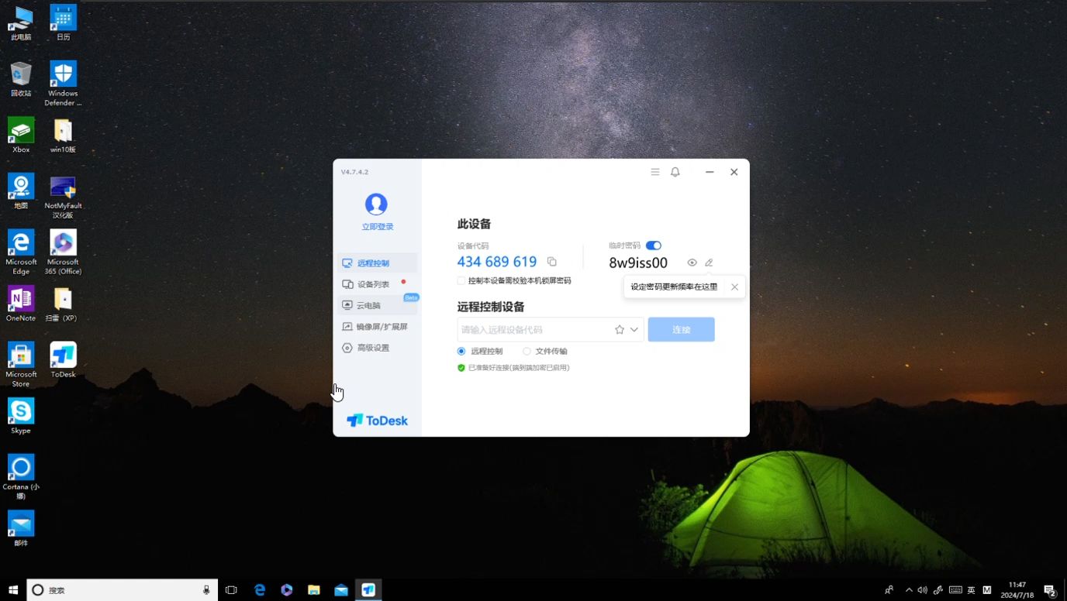
Task: Click the user avatar to log in
Action: pos(376,204)
